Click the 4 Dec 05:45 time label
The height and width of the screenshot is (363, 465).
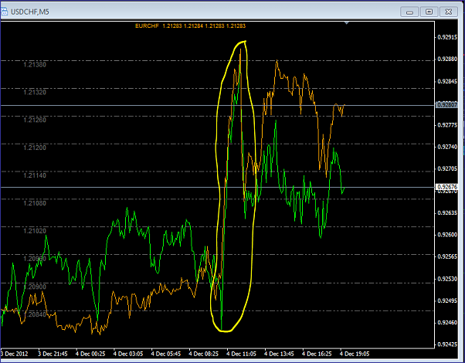click(x=167, y=354)
